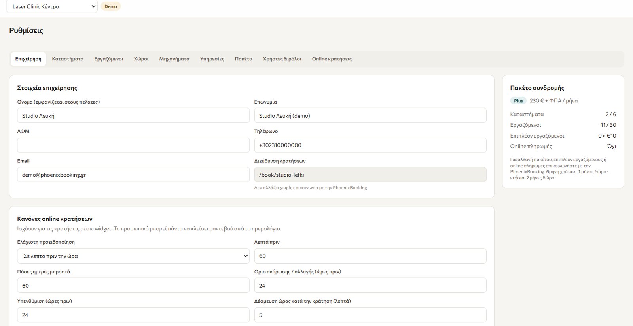Focus the Επωνυμία field with Studio Λευκή (demo)

pos(370,116)
